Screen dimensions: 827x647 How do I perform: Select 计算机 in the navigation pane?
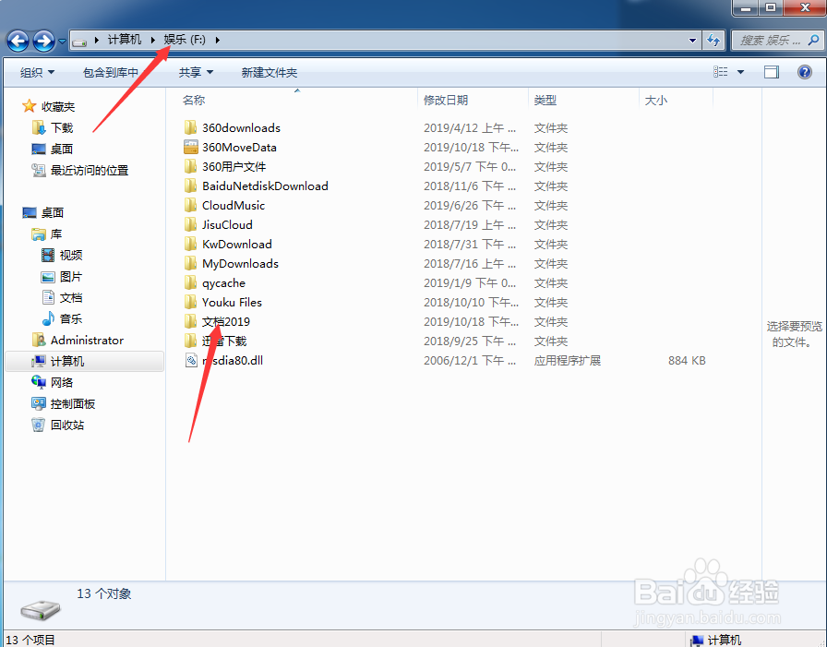(67, 361)
